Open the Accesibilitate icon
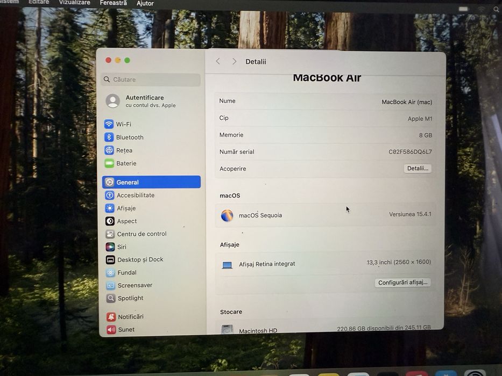The width and height of the screenshot is (502, 376). pyautogui.click(x=109, y=195)
